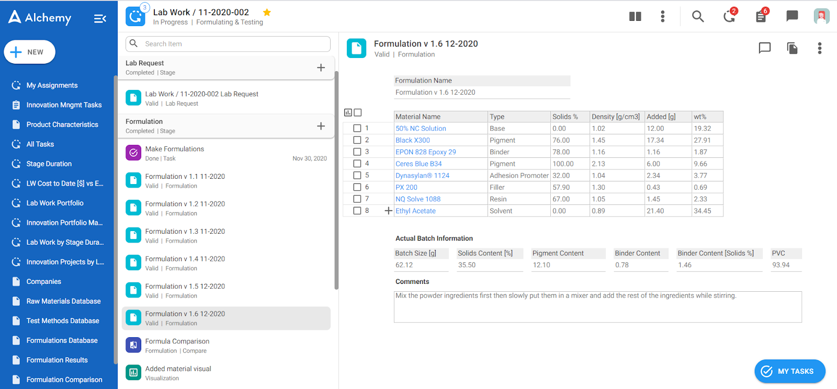Screen dimensions: 837x389
Task: Expand the Lab Request stage with plus
Action: click(x=321, y=67)
